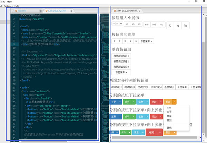This screenshot has height=143, width=207.
Task: Expand 下拉菜单 dropdown beside number 5 button
Action: tap(147, 41)
